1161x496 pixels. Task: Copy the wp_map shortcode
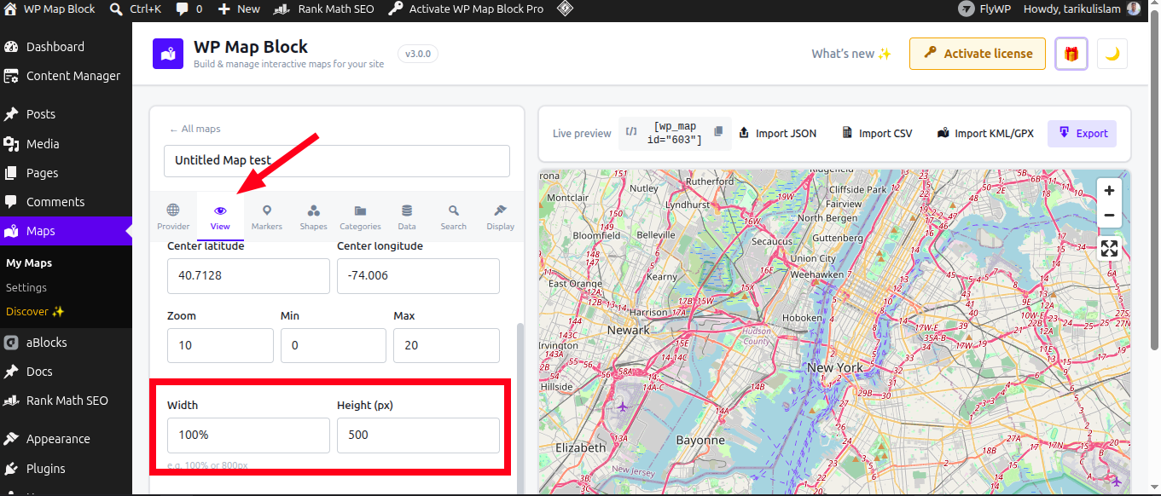[x=718, y=132]
